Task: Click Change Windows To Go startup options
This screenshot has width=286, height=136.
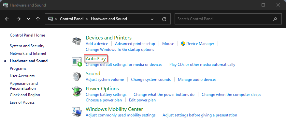Action: 120,50
